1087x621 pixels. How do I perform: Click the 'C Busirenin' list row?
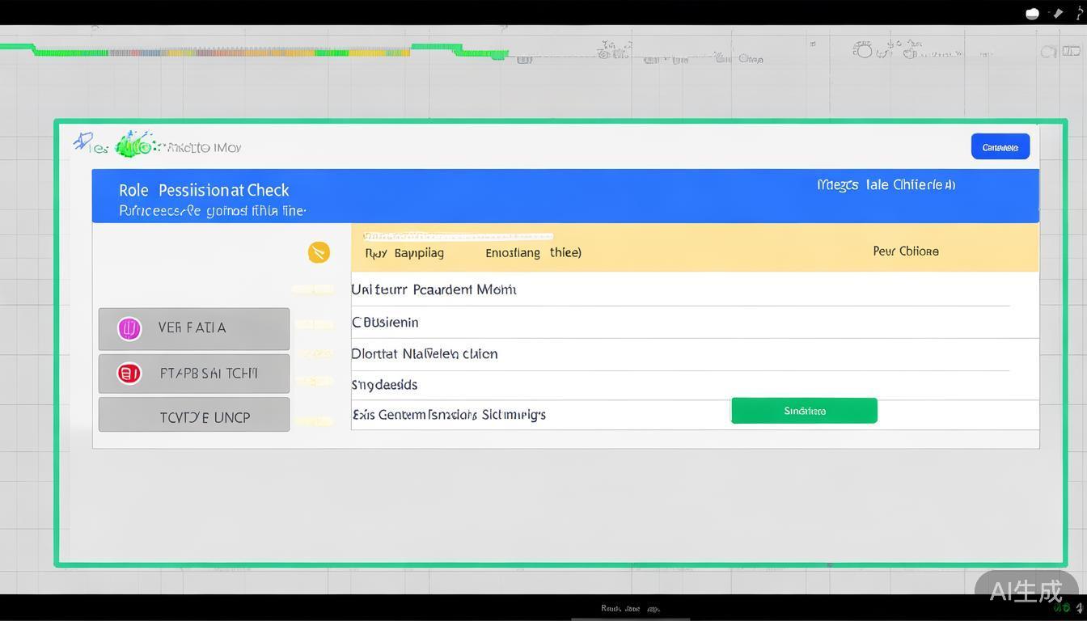(x=385, y=323)
